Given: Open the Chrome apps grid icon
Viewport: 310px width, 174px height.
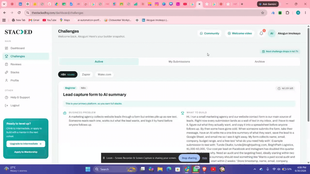Looking at the screenshot, I should pos(4,20).
